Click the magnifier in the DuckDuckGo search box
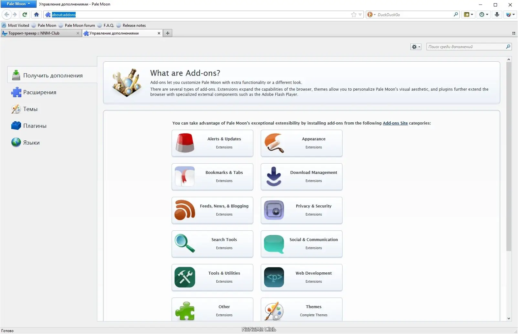The width and height of the screenshot is (518, 334). pyautogui.click(x=456, y=15)
